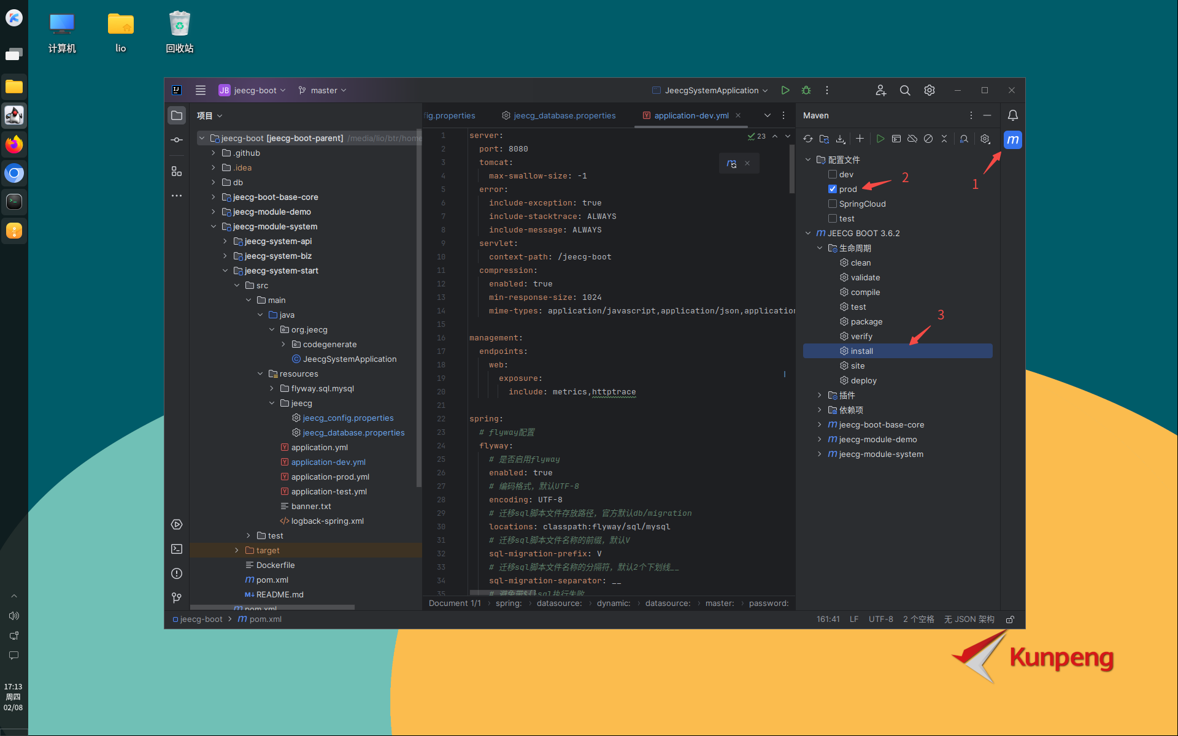Screen dimensions: 1178x736
Task: Toggle read-only lock in status bar
Action: pyautogui.click(x=1010, y=619)
